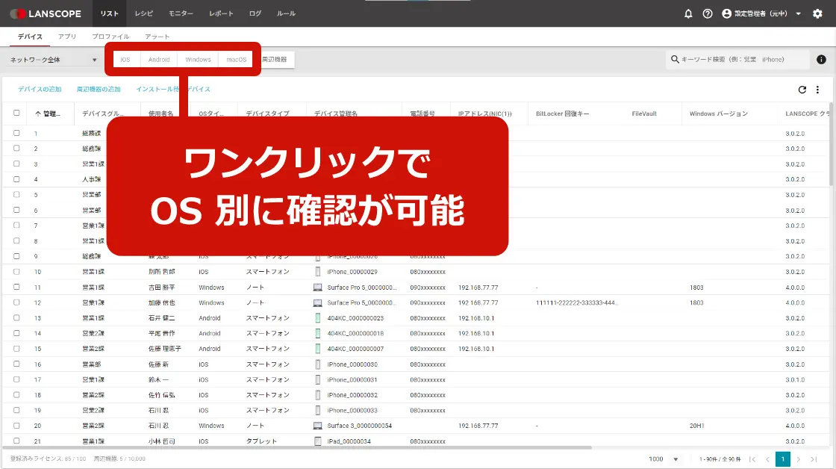Image resolution: width=836 pixels, height=469 pixels.
Task: Sort by the Windows バージョン column header
Action: 718,114
